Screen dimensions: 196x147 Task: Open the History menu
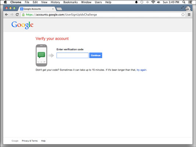55,2
